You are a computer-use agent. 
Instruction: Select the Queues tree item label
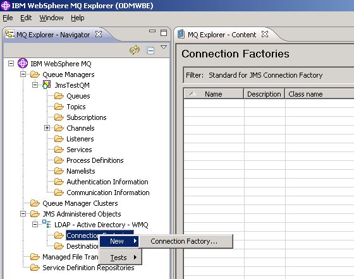click(78, 96)
